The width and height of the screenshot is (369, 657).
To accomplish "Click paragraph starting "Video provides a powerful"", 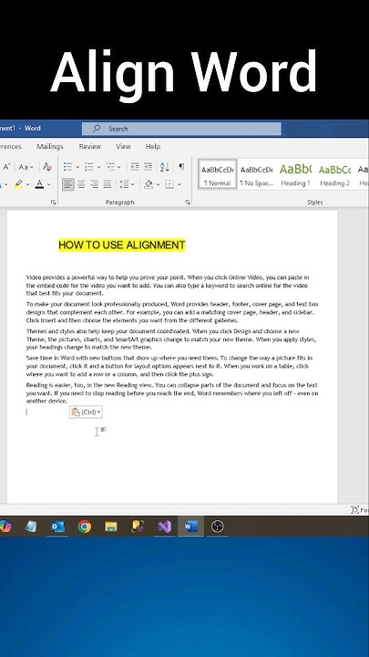I will (168, 286).
